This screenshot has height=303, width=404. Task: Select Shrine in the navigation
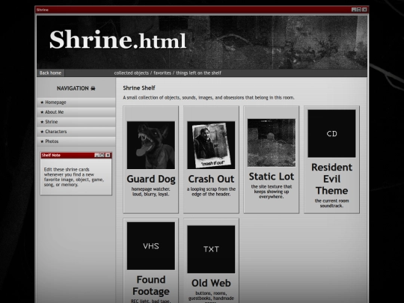(x=76, y=122)
